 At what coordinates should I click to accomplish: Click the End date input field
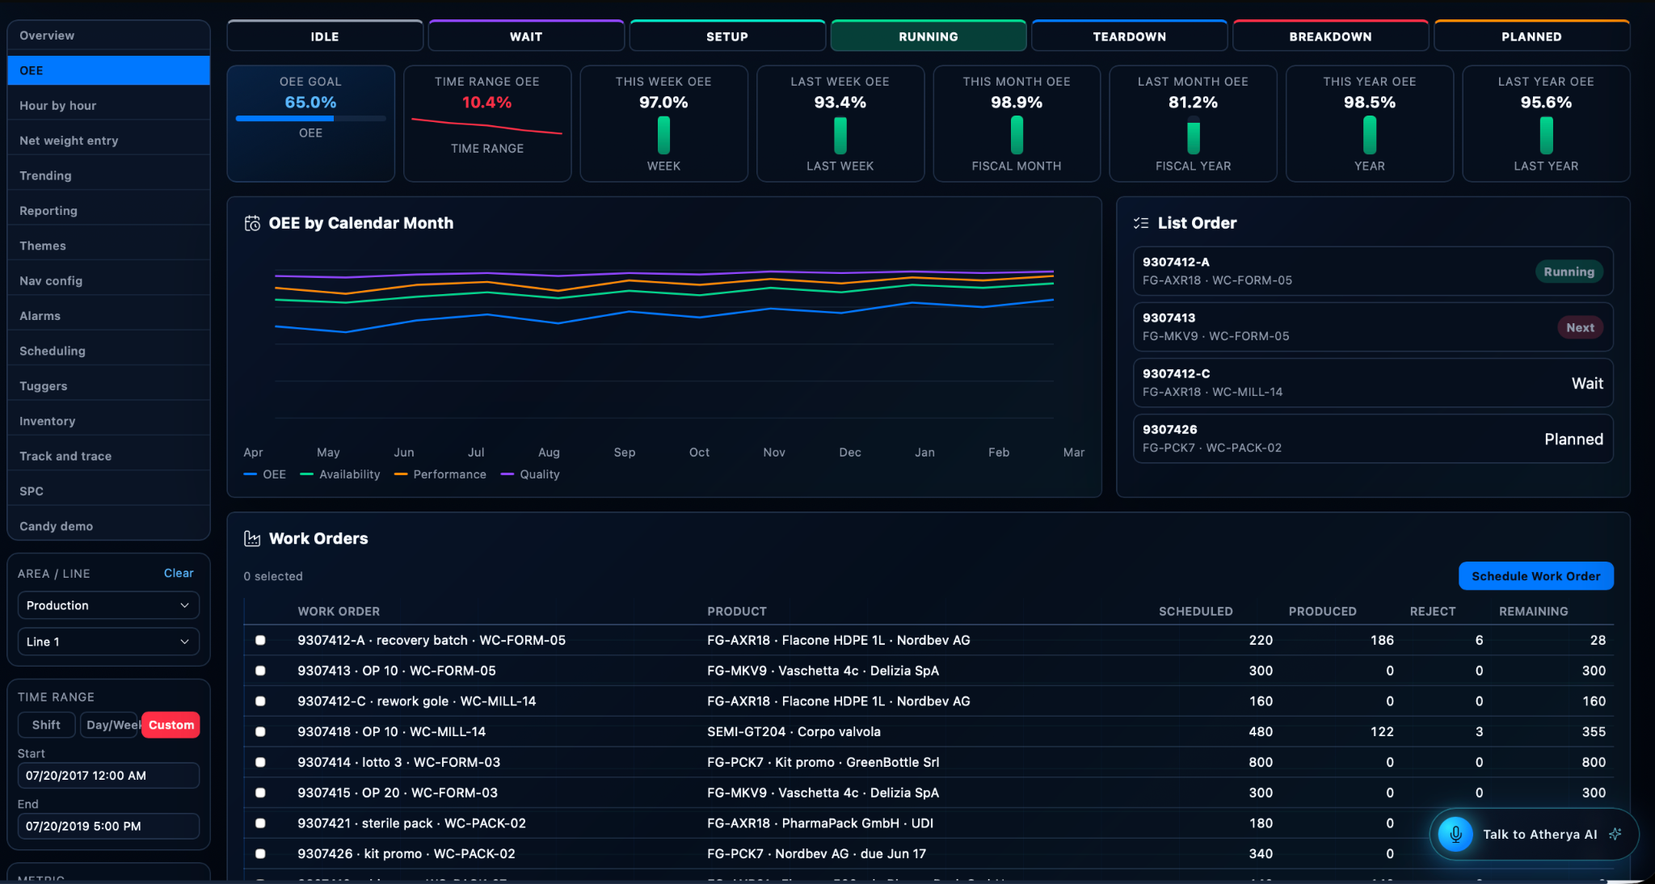[x=108, y=826]
